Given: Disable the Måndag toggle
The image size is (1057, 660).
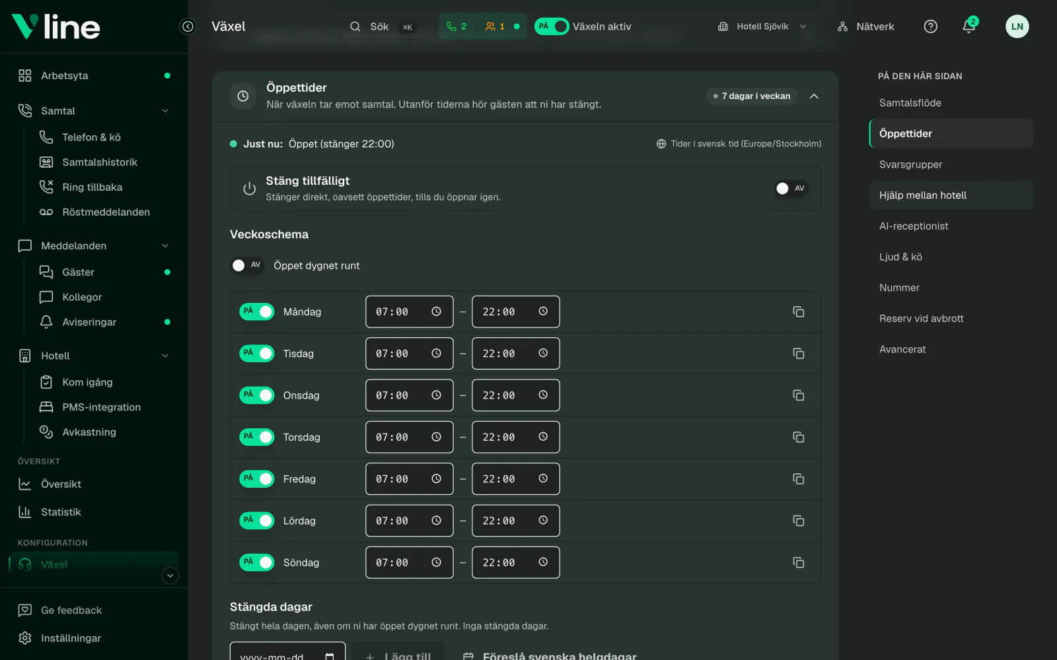Looking at the screenshot, I should 256,312.
